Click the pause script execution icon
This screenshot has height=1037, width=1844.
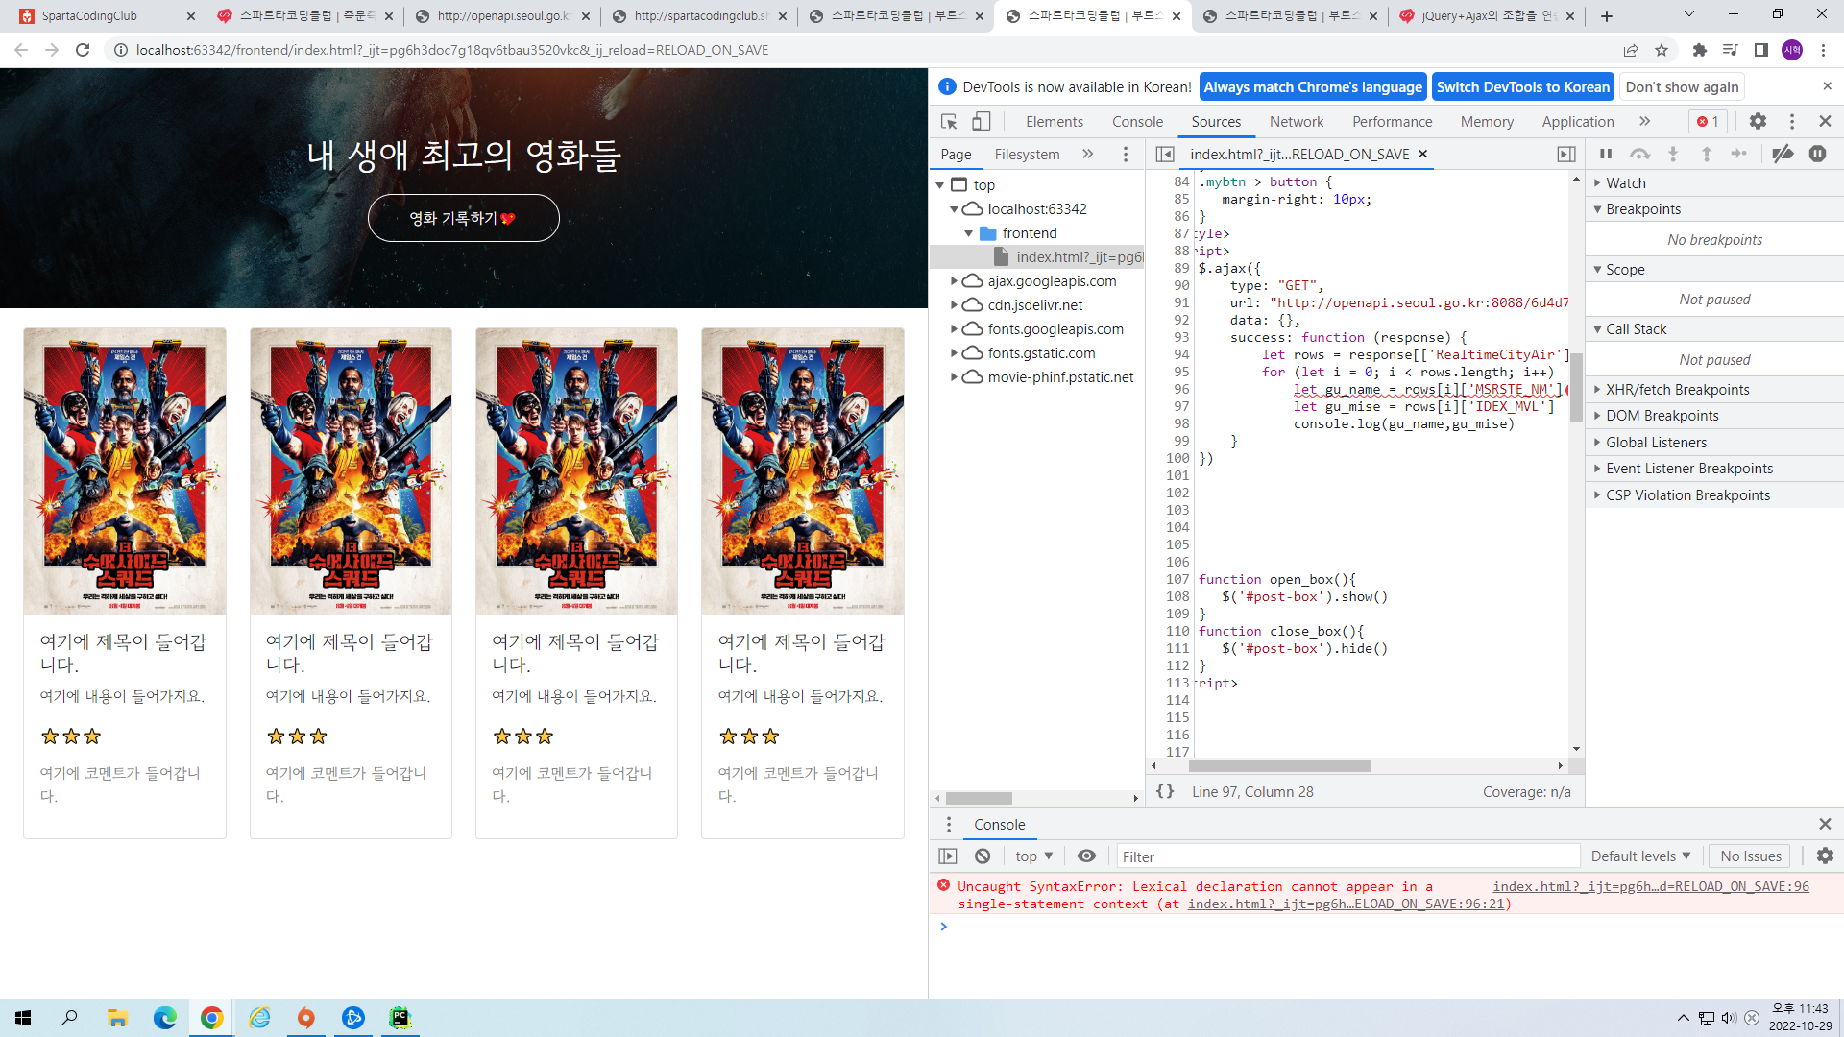coord(1605,154)
